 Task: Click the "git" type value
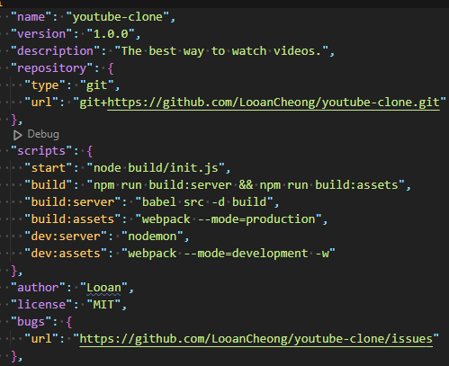point(97,85)
